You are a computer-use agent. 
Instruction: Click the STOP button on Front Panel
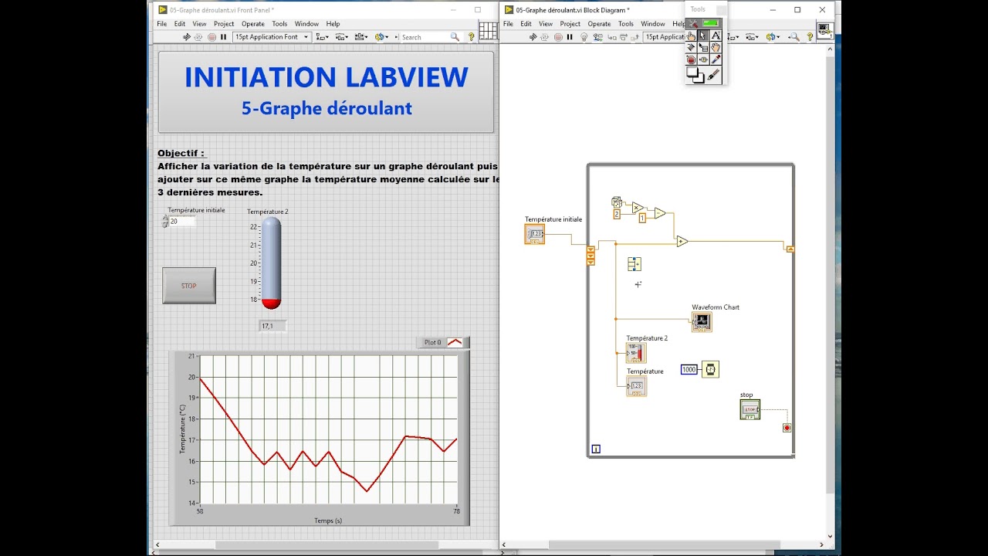[189, 286]
